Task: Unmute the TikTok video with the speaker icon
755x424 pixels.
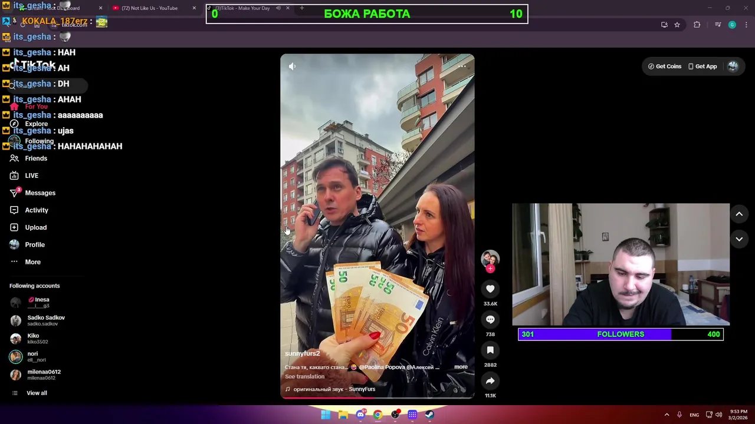Action: 292,67
